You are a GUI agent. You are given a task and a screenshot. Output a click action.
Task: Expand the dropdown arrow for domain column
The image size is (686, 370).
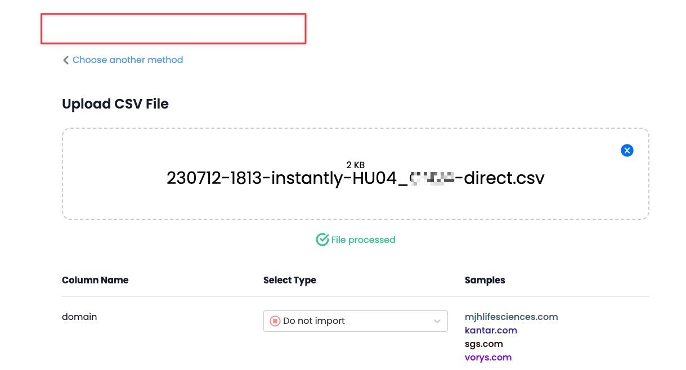tap(437, 321)
